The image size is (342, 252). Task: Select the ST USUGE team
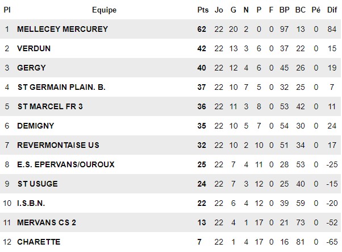(x=37, y=184)
